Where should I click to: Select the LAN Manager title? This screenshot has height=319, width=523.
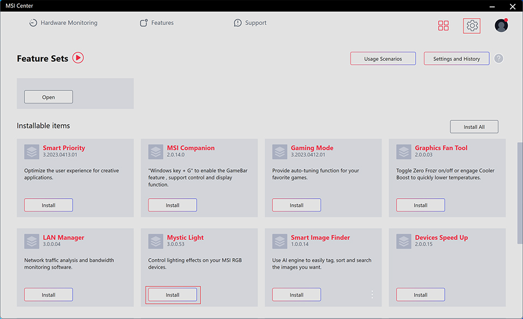tap(63, 237)
